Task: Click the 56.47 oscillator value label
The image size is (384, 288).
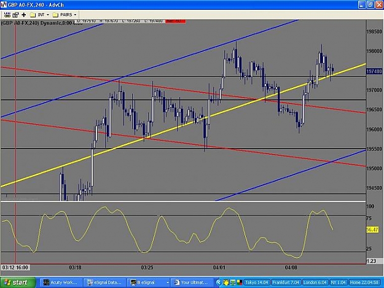Action: pos(372,230)
